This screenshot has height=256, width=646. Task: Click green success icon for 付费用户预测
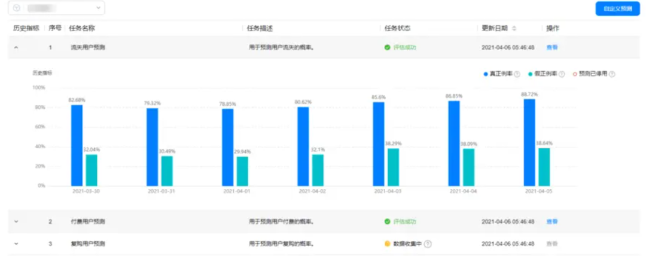387,221
